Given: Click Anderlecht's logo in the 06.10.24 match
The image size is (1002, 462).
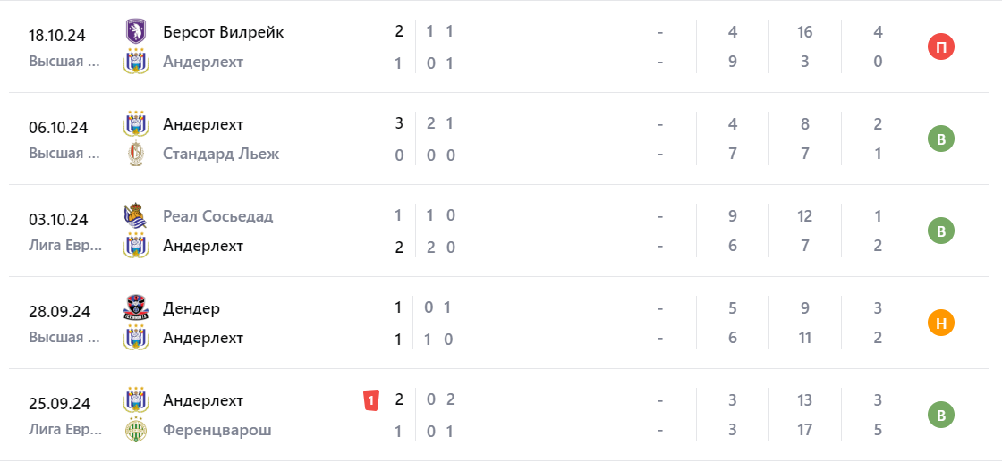Looking at the screenshot, I should coord(135,124).
